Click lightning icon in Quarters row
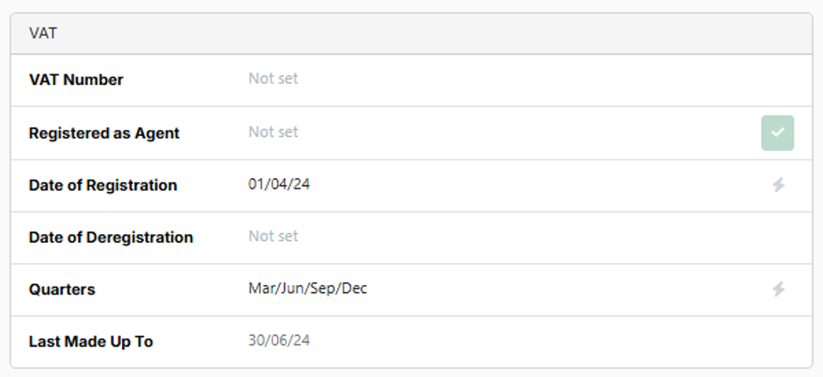Viewport: 823px width, 377px height. pos(778,289)
